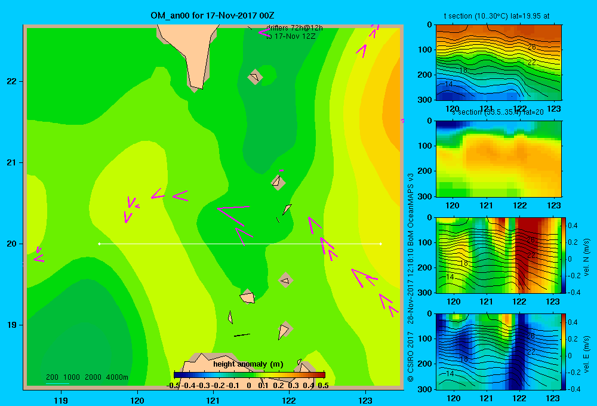Click depth label '200' on vel. N section axis
597x406 pixels.
coord(425,267)
